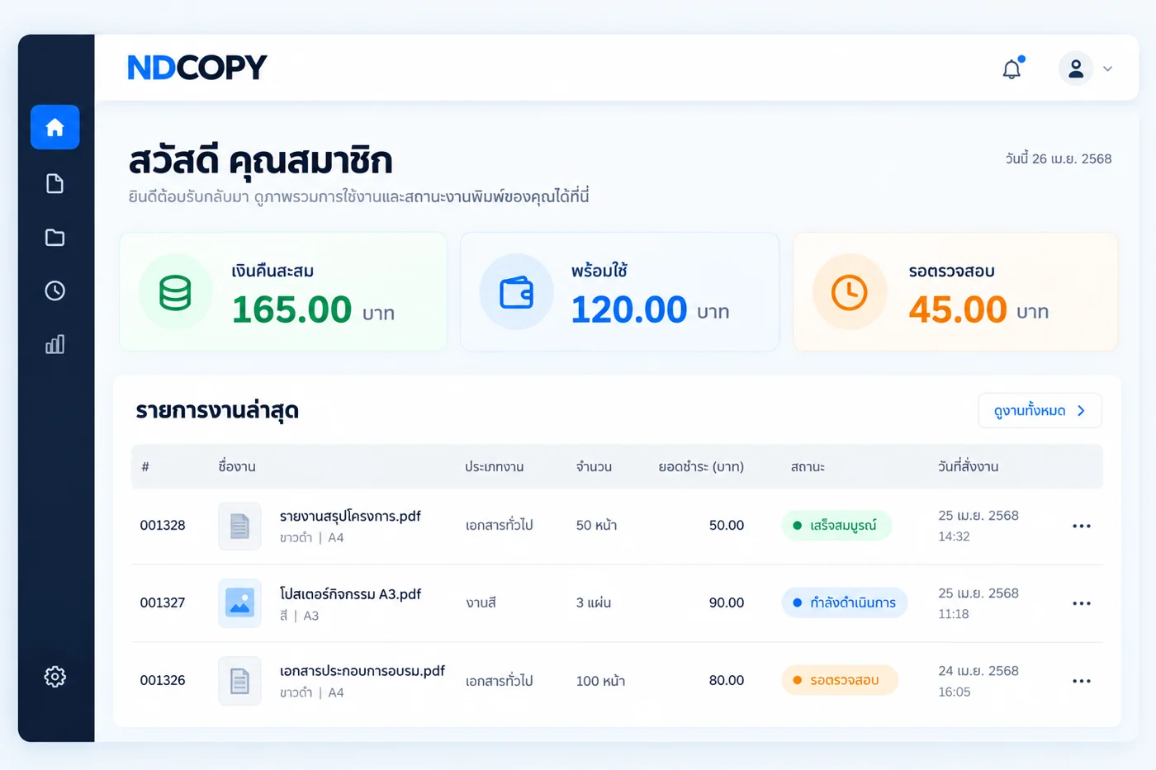Open the document page icon in sidebar
Viewport: 1156px width, 770px height.
(55, 183)
